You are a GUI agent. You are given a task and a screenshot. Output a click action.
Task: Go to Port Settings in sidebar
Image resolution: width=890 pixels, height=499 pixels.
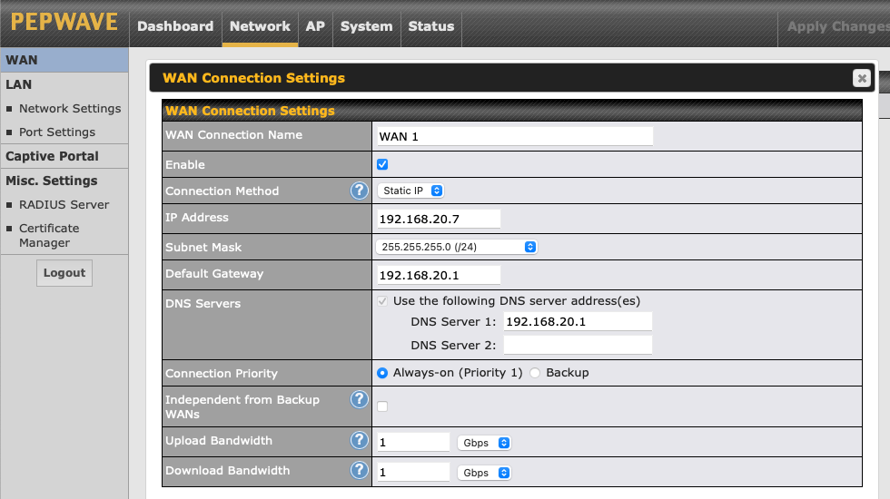point(57,132)
